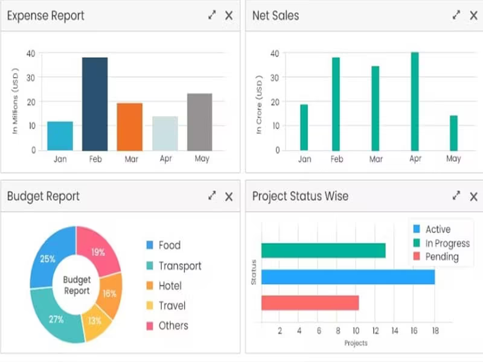Expand the Budget Report panel
This screenshot has height=362, width=483.
[212, 195]
